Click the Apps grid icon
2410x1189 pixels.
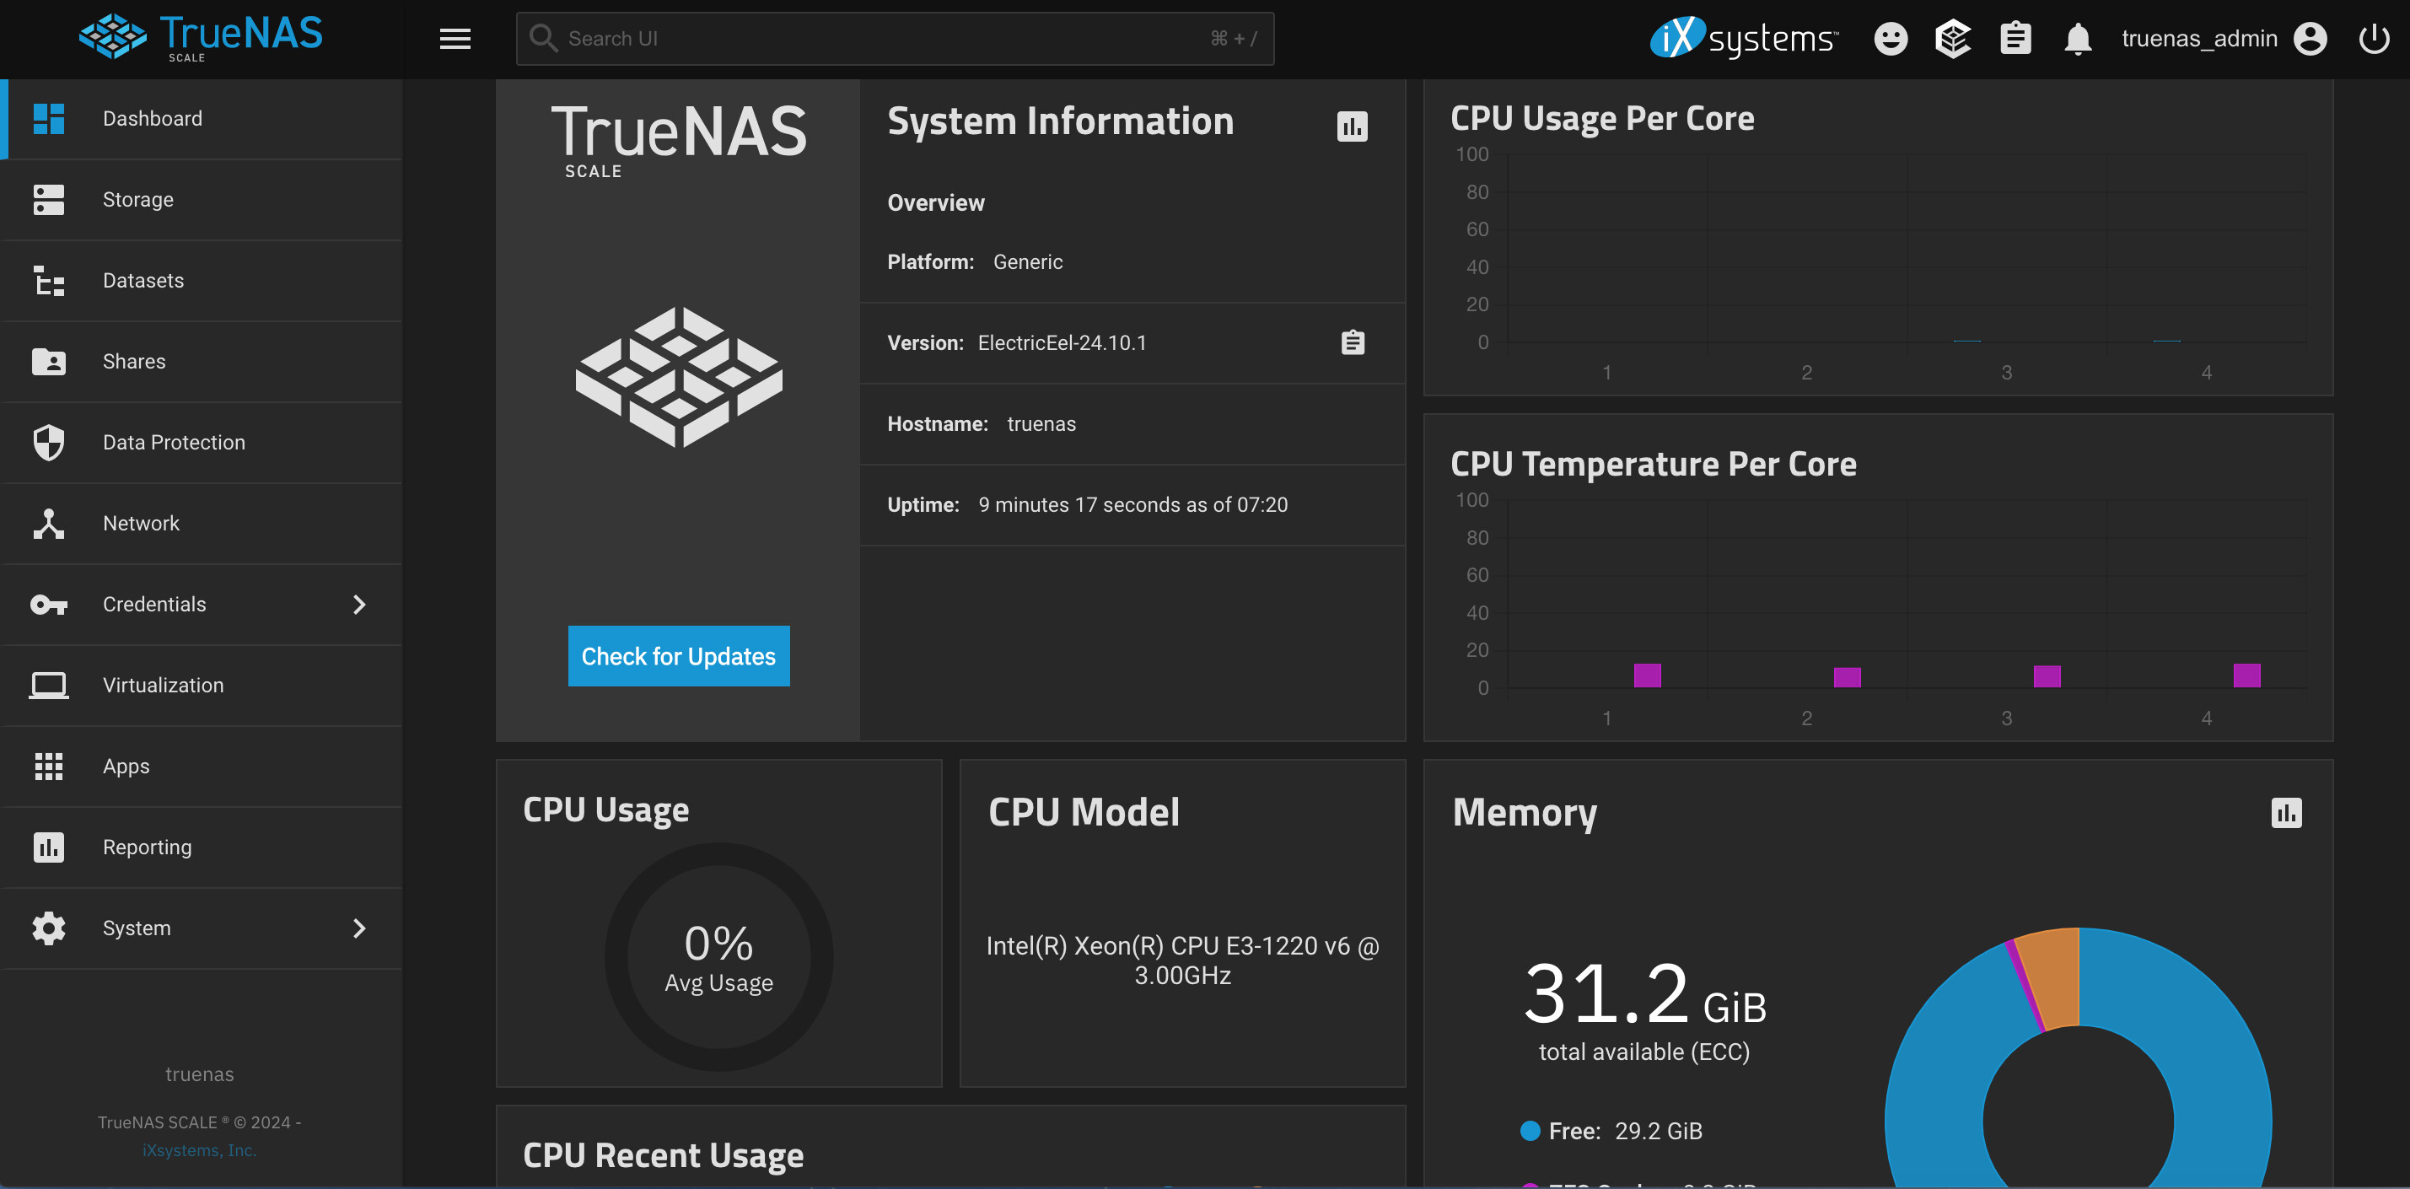pos(49,767)
